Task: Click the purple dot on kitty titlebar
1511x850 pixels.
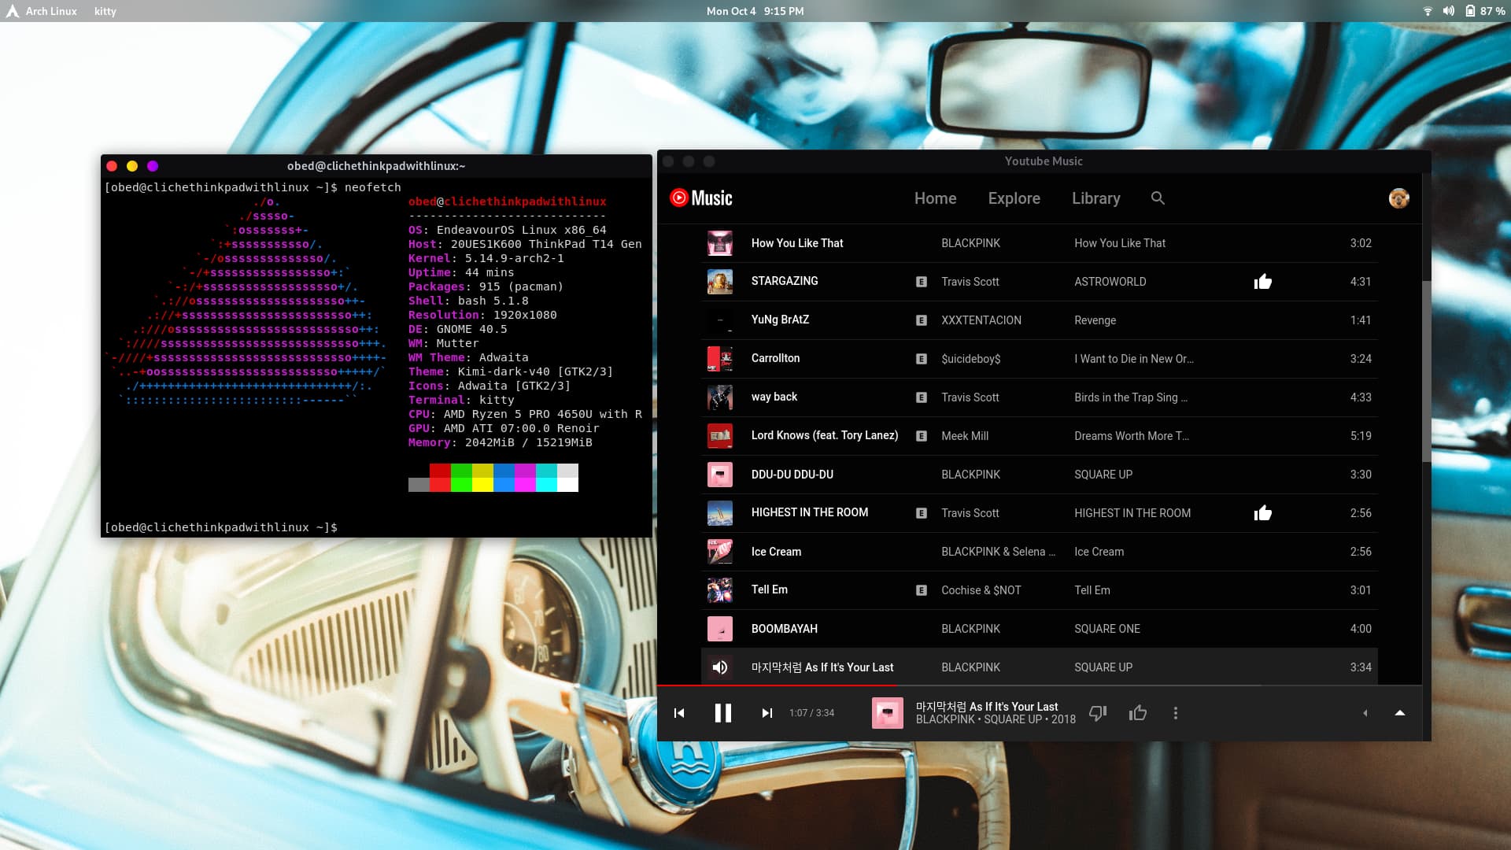Action: click(153, 166)
